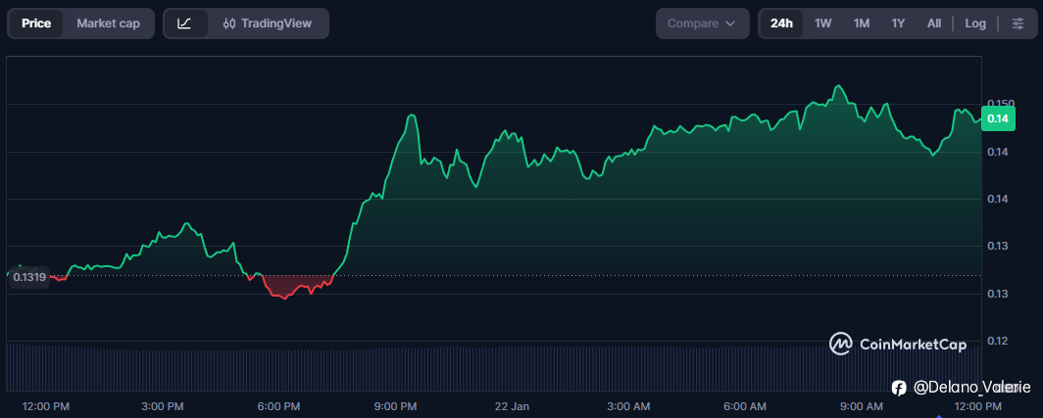Toggle Log scale on the chart

point(974,23)
